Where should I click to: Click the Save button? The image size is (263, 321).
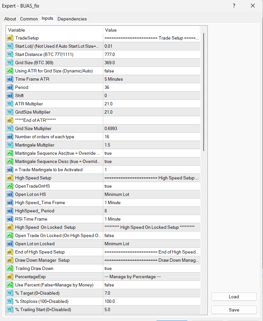[x=234, y=310]
